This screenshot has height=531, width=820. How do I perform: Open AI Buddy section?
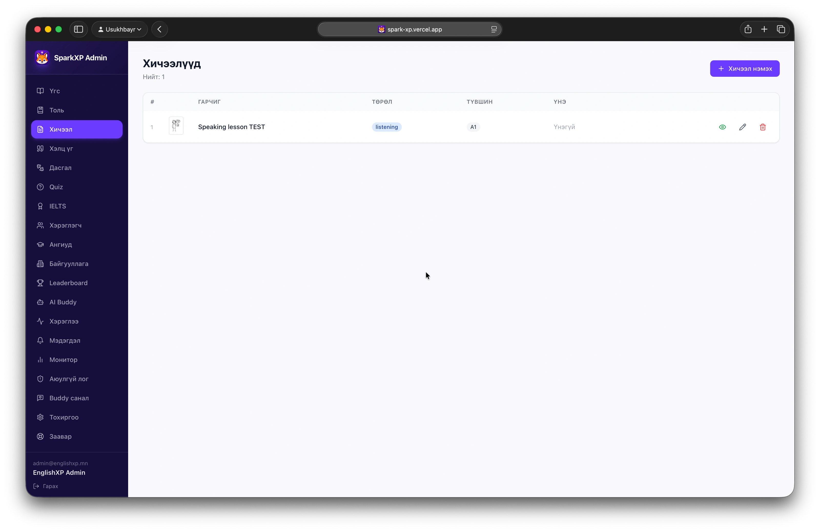[x=76, y=302]
